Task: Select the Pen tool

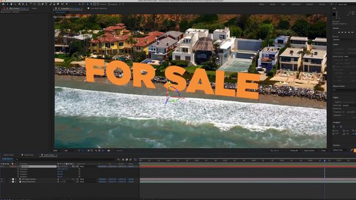Action: 42,4
